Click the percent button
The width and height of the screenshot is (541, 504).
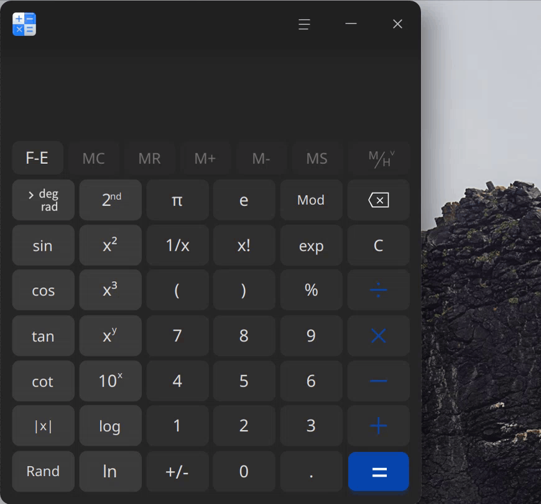(311, 290)
